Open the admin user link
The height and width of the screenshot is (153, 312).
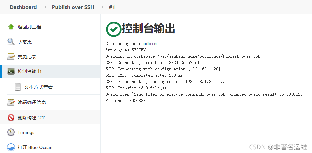click(150, 44)
